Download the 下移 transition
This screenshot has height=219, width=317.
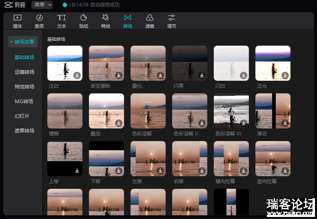point(119,171)
